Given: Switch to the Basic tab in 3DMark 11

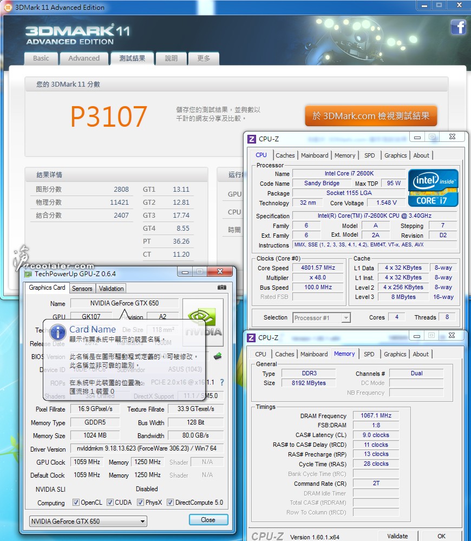Looking at the screenshot, I should pos(41,58).
